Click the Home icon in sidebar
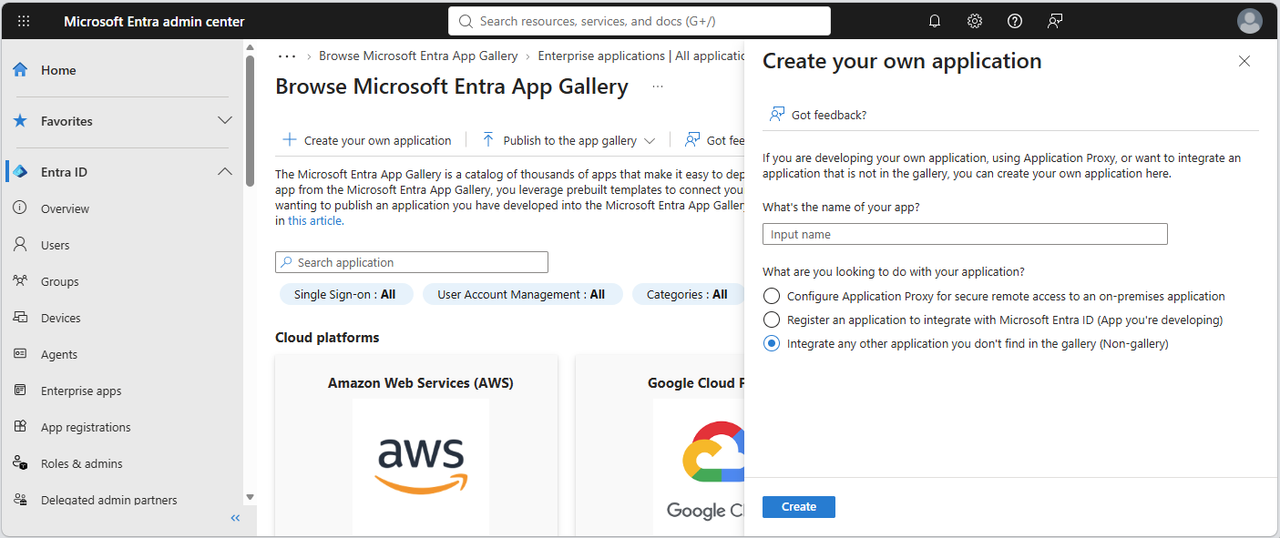This screenshot has height=538, width=1280. point(20,70)
